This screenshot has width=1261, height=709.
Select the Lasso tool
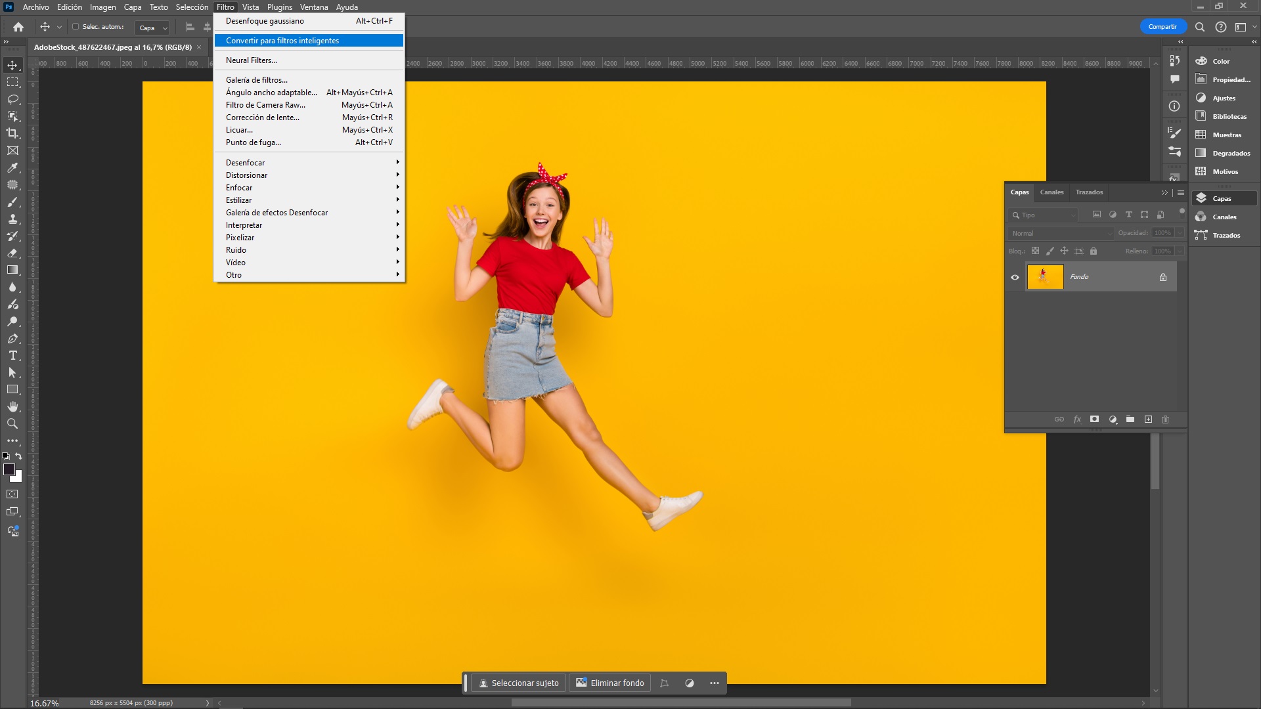tap(12, 99)
